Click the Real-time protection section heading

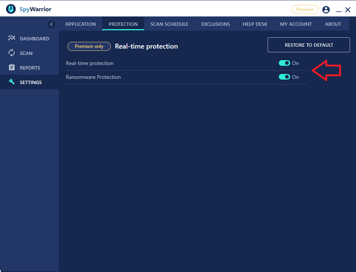146,46
